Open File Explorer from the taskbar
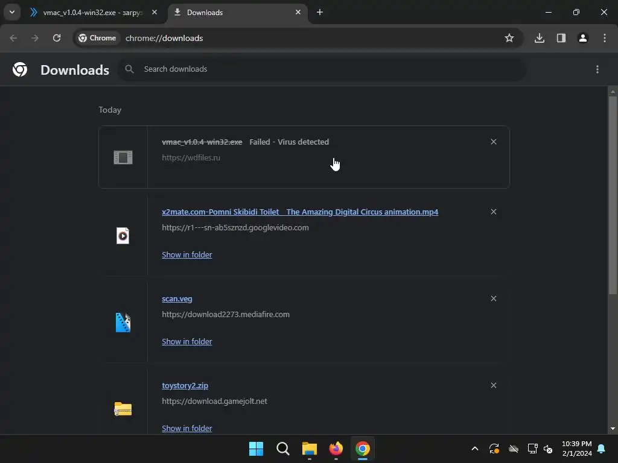Image resolution: width=618 pixels, height=463 pixels. tap(310, 449)
